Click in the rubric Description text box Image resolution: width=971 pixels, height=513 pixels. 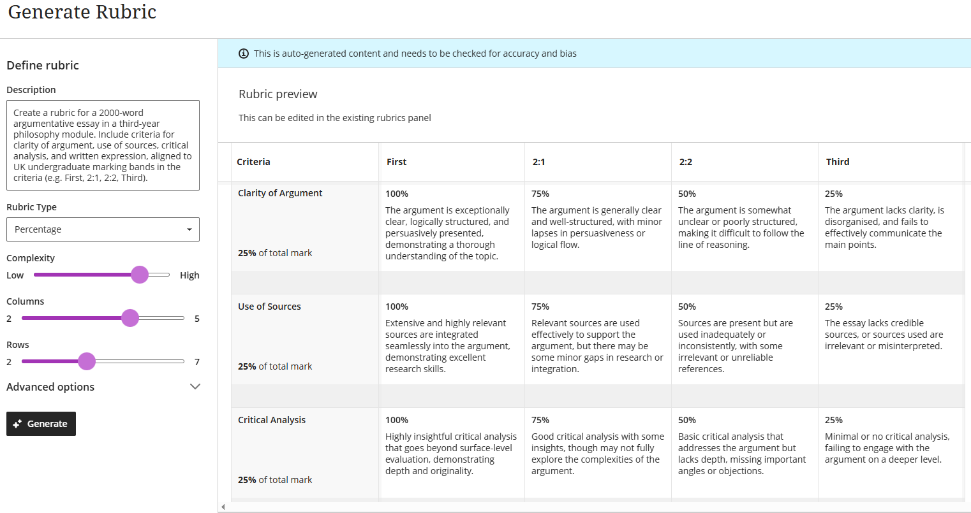point(103,145)
